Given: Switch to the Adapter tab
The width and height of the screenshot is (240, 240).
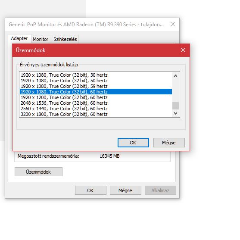Looking at the screenshot, I should click(x=19, y=38).
